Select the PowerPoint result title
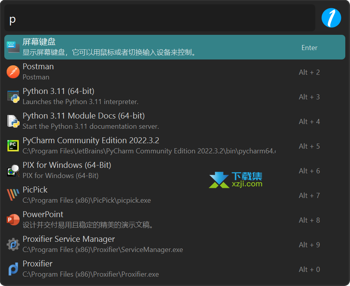This screenshot has height=286, width=350. 43,214
